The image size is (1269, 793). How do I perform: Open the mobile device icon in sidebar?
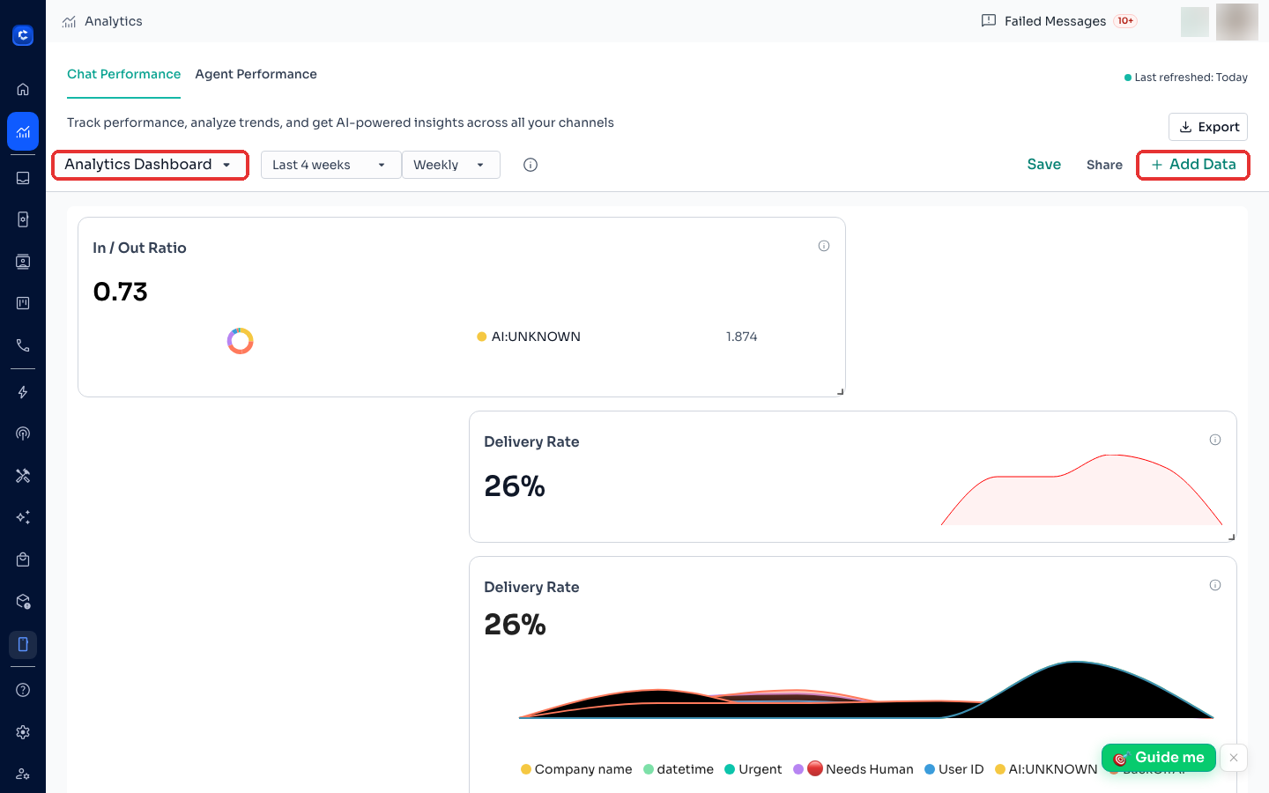pyautogui.click(x=23, y=644)
